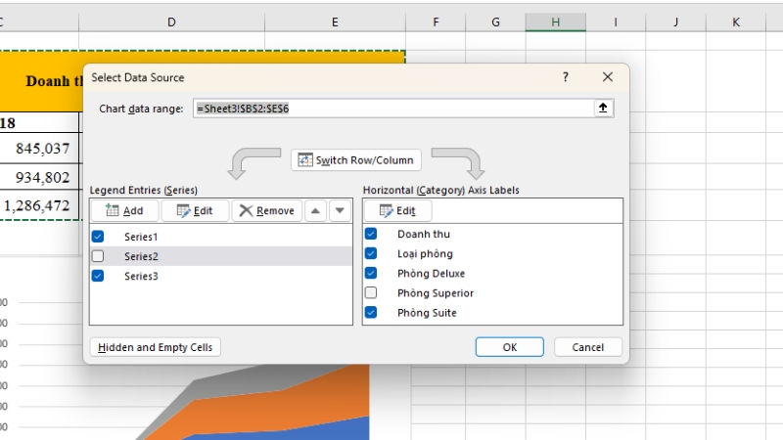Toggle the Phòng Suite checkbox

[371, 313]
